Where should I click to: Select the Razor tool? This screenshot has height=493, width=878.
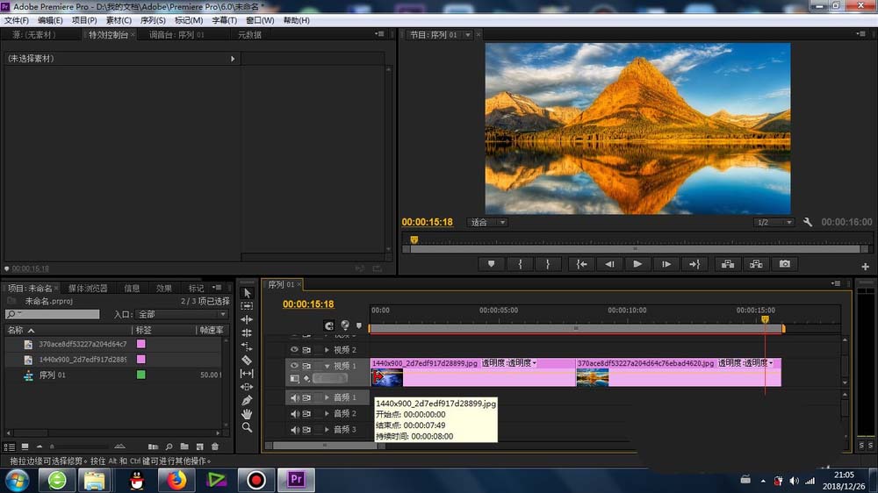tap(247, 360)
